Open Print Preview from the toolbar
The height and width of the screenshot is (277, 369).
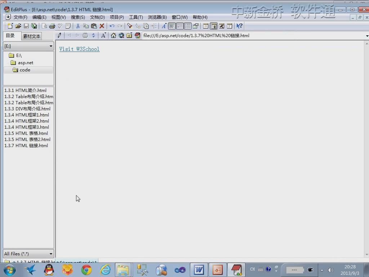(44, 26)
